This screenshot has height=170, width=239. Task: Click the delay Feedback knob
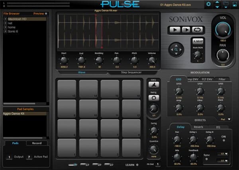pos(193,157)
